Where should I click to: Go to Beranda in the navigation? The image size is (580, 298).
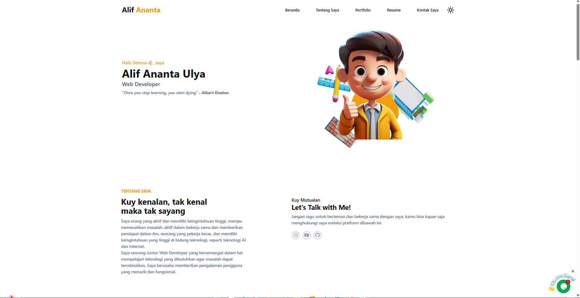(292, 10)
